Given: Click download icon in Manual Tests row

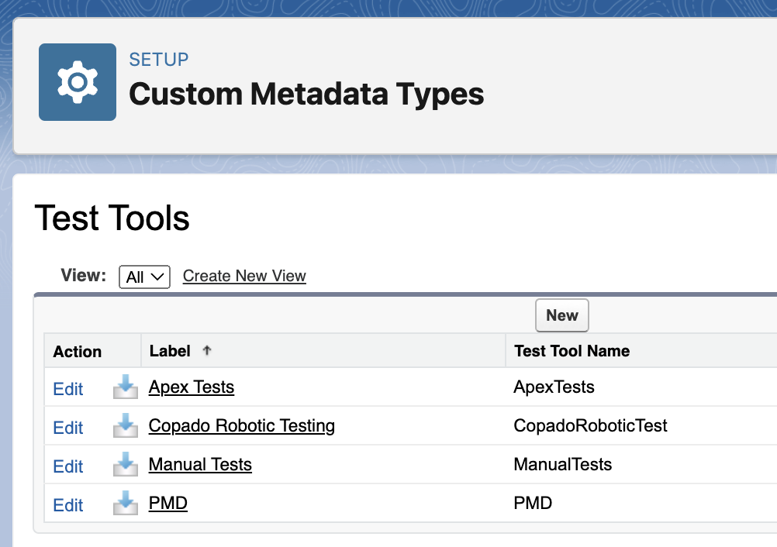Looking at the screenshot, I should point(126,464).
